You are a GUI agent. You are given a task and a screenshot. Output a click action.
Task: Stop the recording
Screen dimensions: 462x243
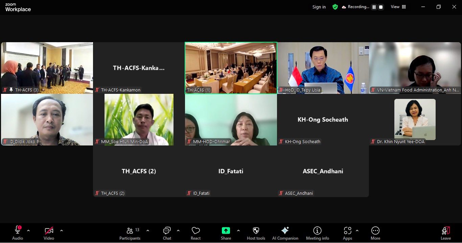381,7
